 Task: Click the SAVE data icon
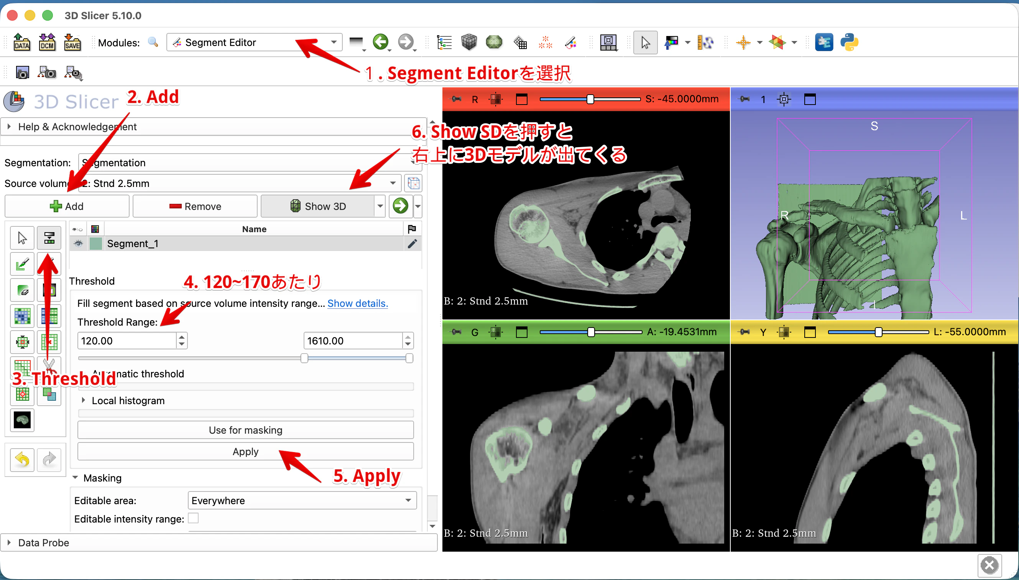[x=72, y=42]
